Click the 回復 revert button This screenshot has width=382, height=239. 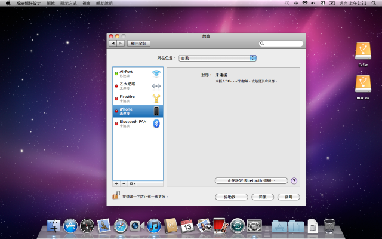pos(263,197)
